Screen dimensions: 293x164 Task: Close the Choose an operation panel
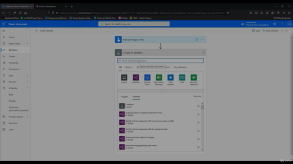[x=203, y=52]
